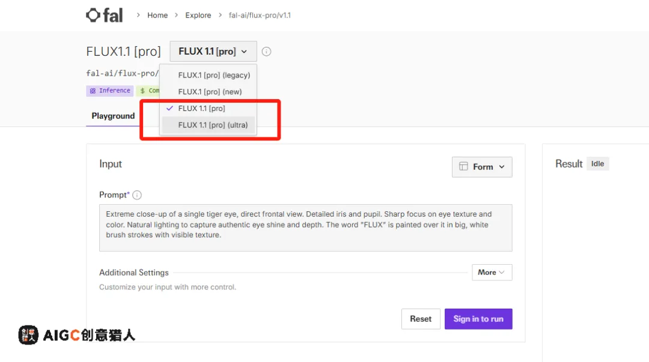Open the Form view dropdown
The image size is (649, 362).
pos(482,167)
